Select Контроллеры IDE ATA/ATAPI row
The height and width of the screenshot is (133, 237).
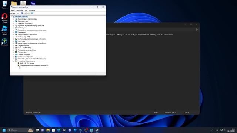(x=27, y=34)
